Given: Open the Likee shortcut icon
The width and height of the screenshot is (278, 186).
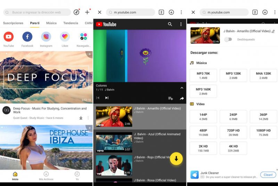Looking at the screenshot, I should click(65, 37).
